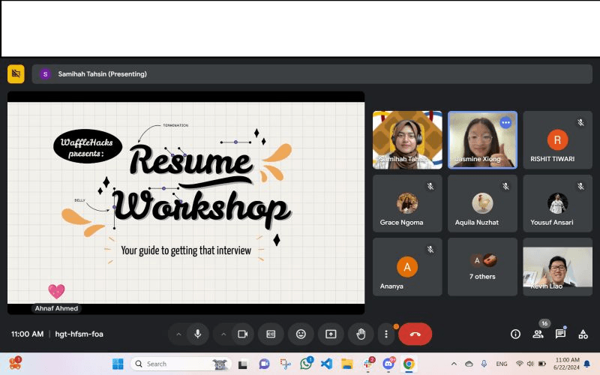Open the chat with everyone panel
The height and width of the screenshot is (375, 600).
coord(560,334)
